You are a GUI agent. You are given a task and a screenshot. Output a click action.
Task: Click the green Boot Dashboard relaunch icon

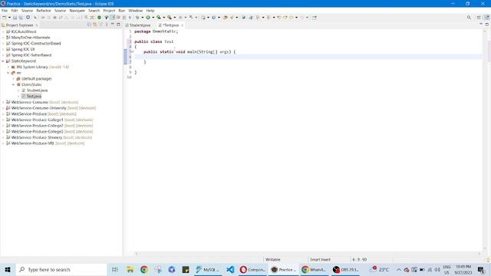tap(99, 18)
